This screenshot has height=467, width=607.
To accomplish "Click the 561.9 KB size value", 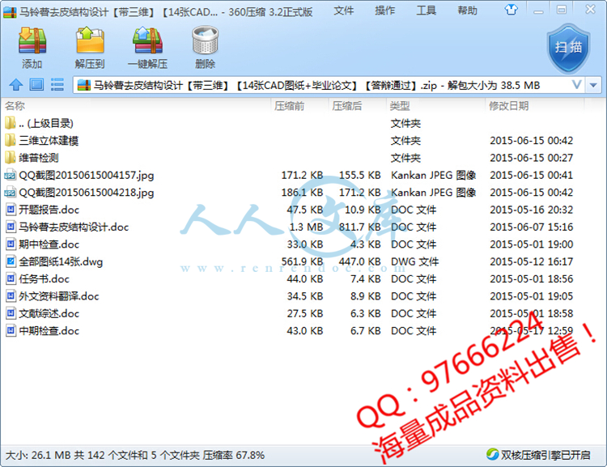I will pos(303,261).
